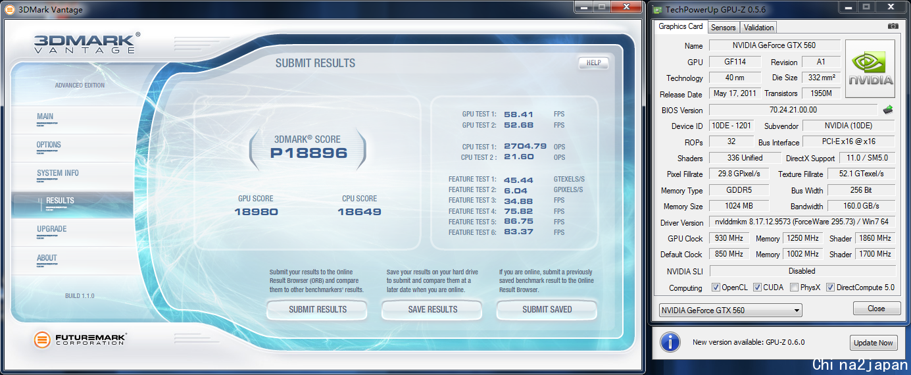Toggle the CUDA checkbox
Viewport: 911px width, 375px height.
coord(757,287)
